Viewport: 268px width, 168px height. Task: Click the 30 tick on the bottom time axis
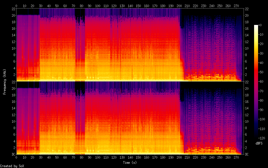tap(41, 158)
